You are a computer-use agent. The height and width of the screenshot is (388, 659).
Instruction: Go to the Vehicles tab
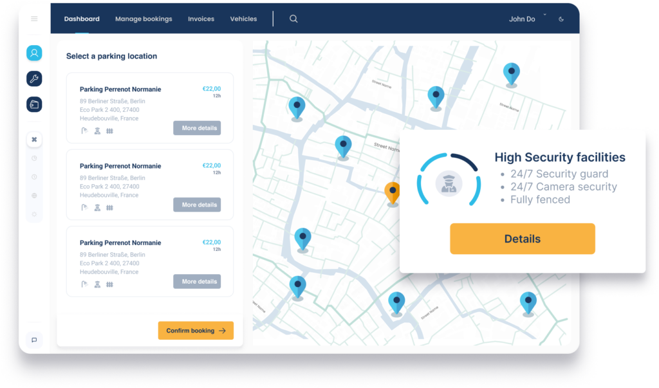click(x=243, y=19)
